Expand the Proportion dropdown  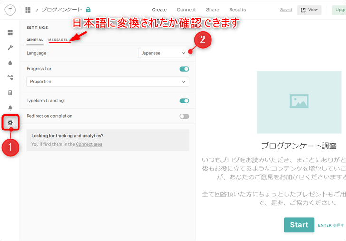pos(107,82)
